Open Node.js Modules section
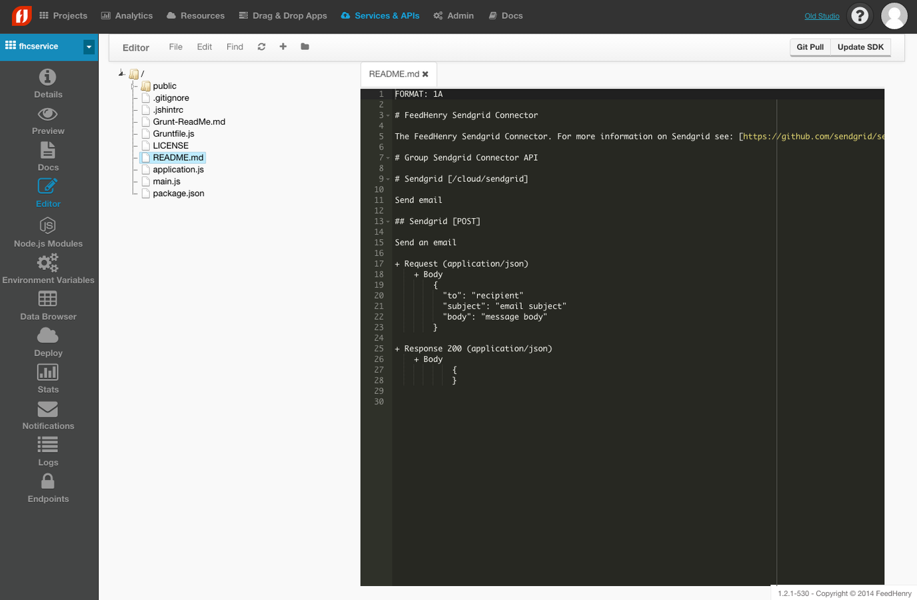Image resolution: width=917 pixels, height=600 pixels. tap(48, 233)
